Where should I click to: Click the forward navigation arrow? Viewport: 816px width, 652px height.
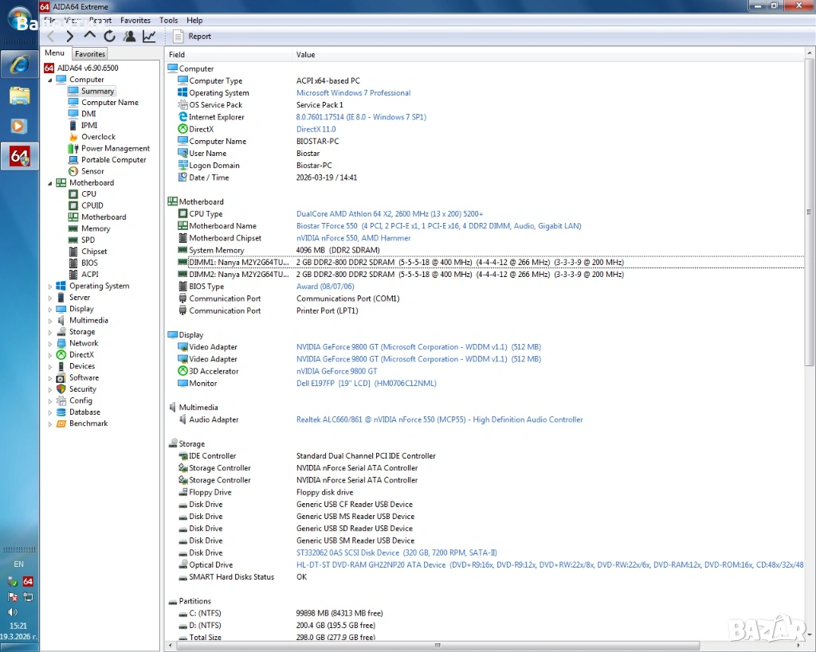point(70,36)
